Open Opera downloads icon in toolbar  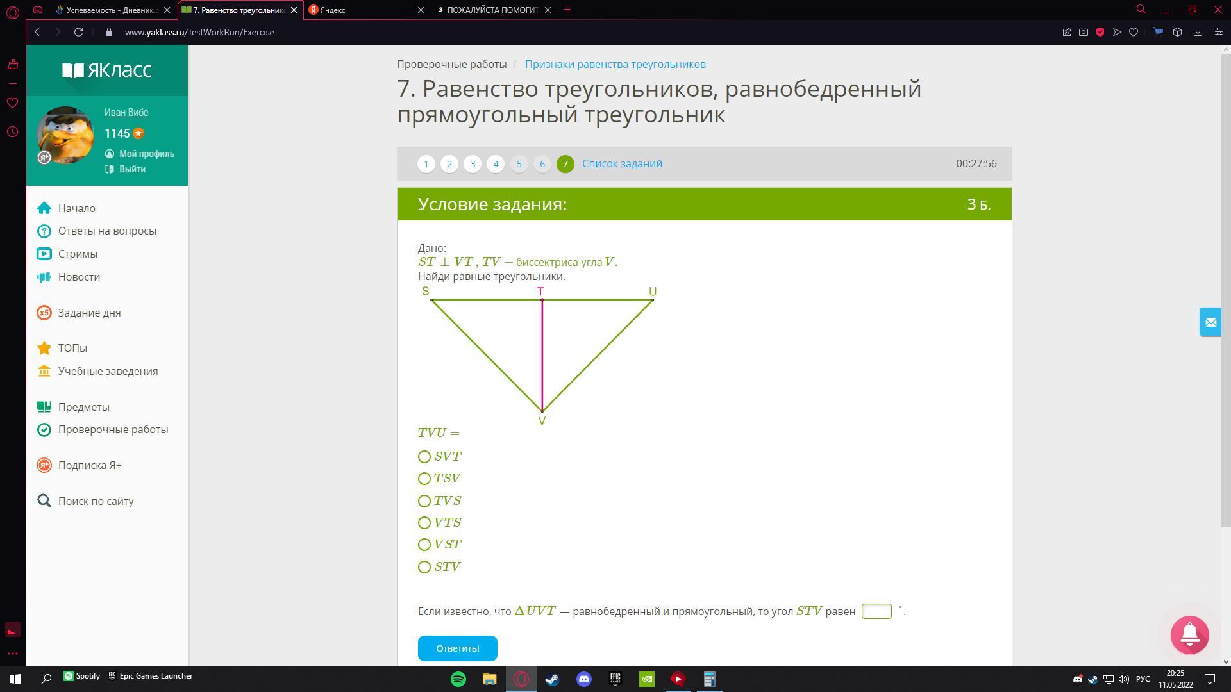(1198, 32)
